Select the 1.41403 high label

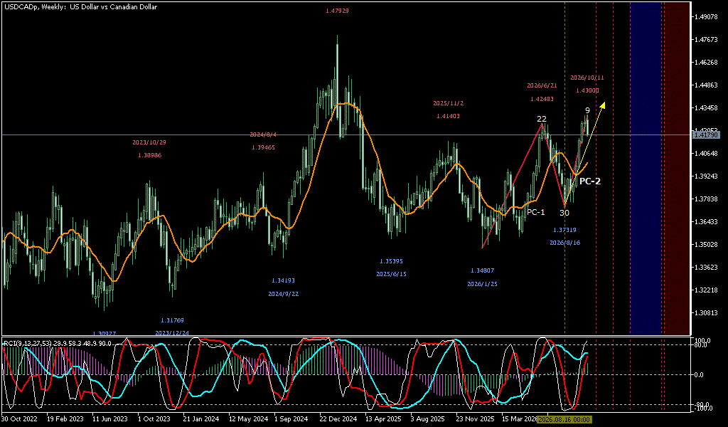click(x=448, y=116)
